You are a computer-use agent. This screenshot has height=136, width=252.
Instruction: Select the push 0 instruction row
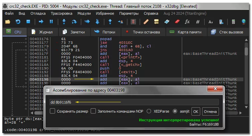pos(136,68)
